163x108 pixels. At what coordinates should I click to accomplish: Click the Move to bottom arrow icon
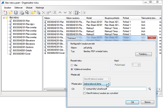coord(70,13)
